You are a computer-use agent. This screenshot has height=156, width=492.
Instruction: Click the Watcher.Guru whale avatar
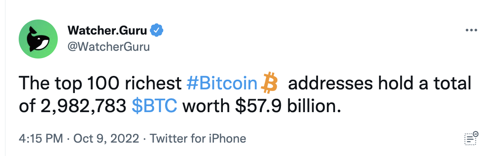[x=37, y=39]
